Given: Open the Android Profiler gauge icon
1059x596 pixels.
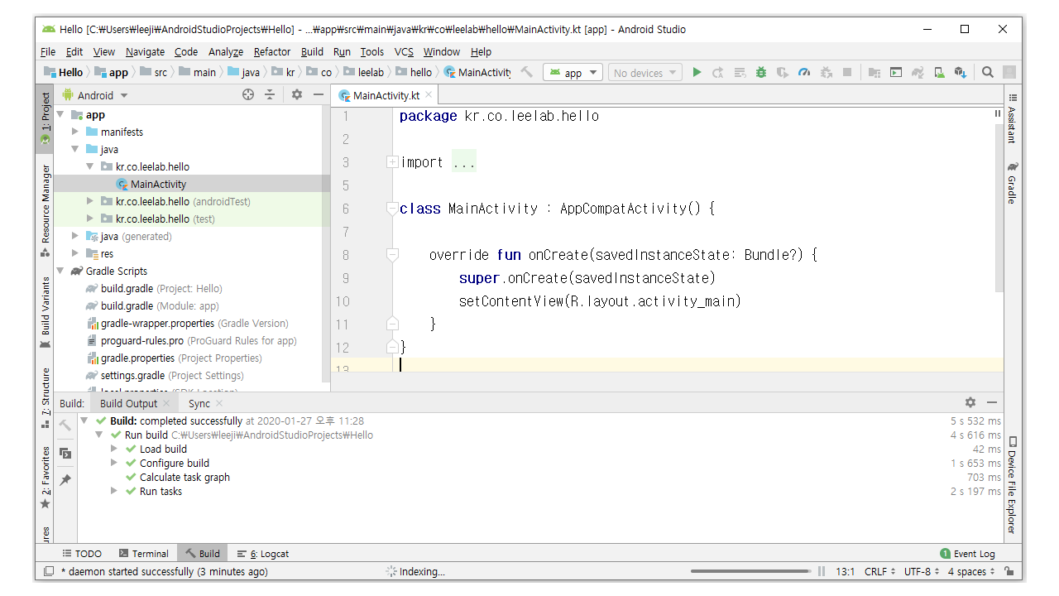Looking at the screenshot, I should (x=804, y=73).
